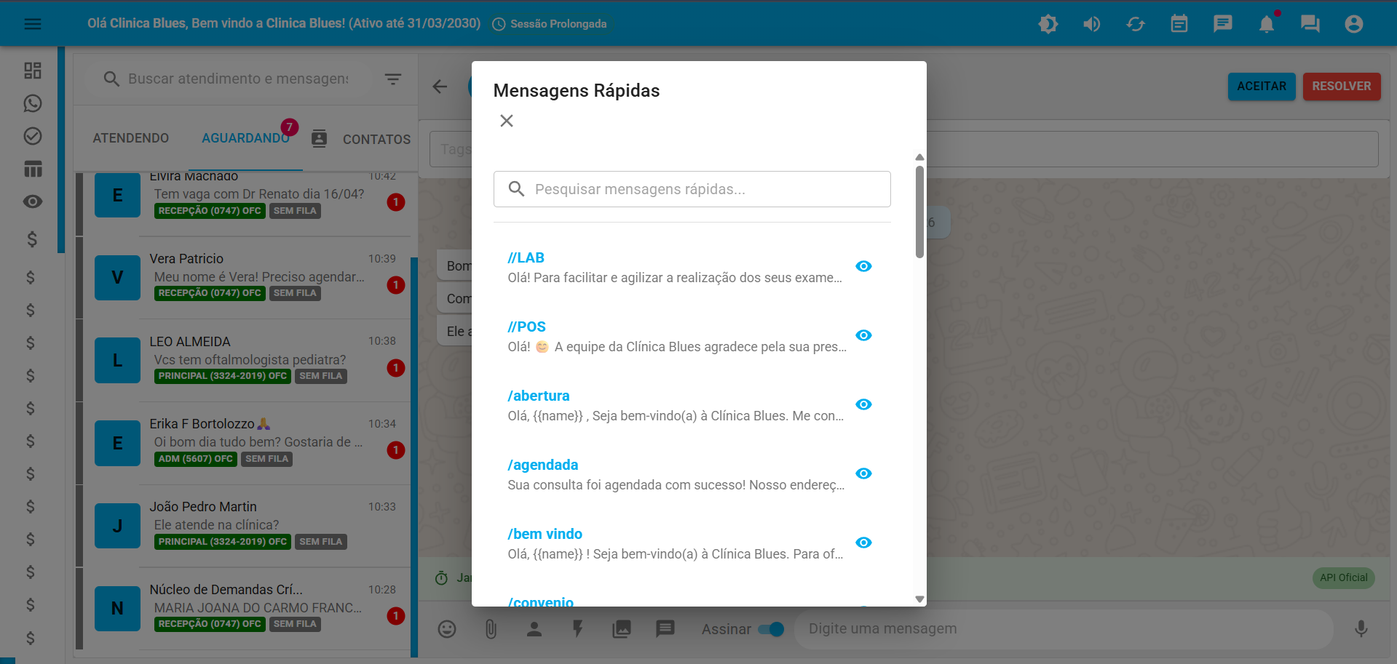This screenshot has height=664, width=1397.
Task: Toggle the Assinar signature switch
Action: point(771,629)
